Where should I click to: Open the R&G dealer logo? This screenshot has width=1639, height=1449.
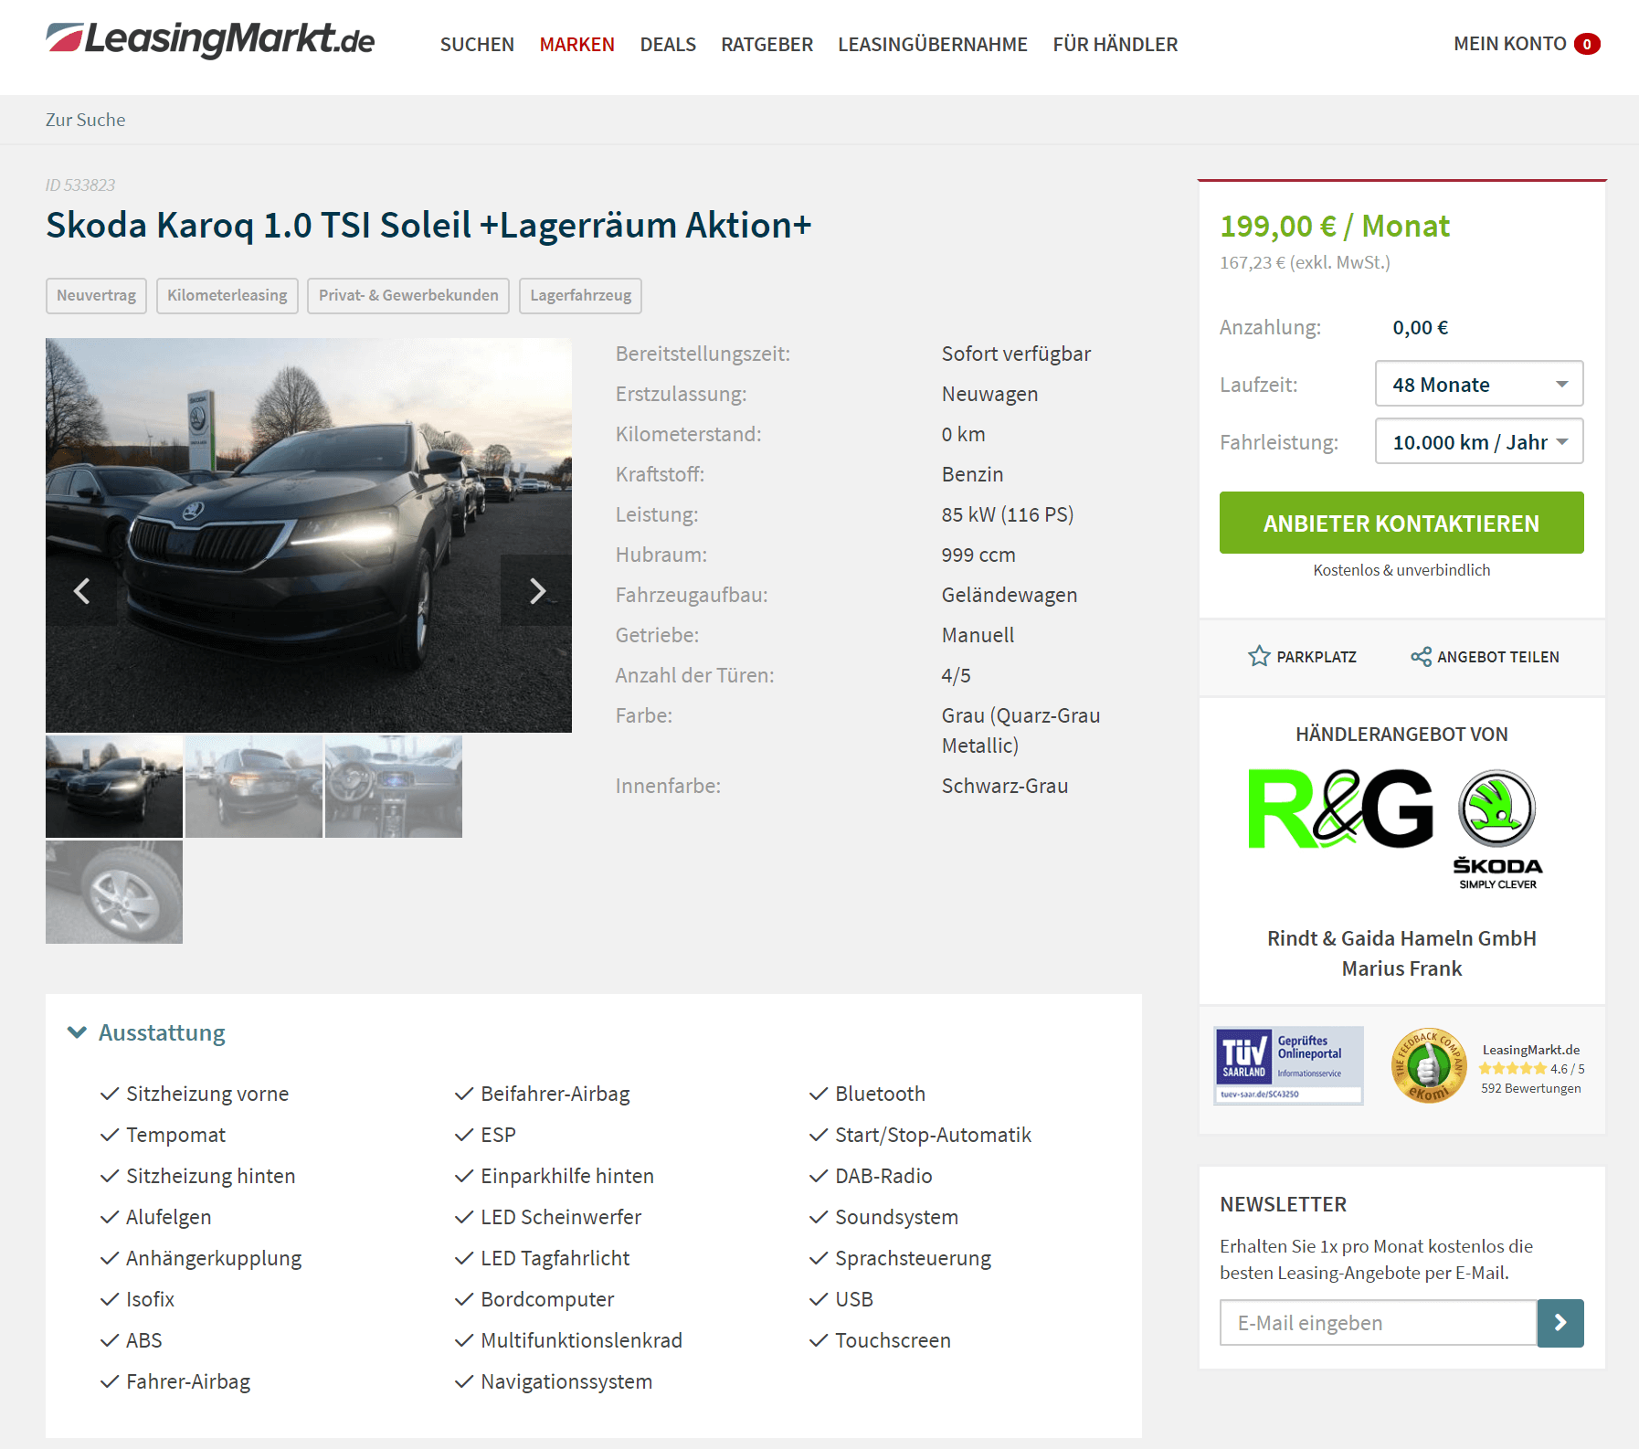click(x=1340, y=809)
